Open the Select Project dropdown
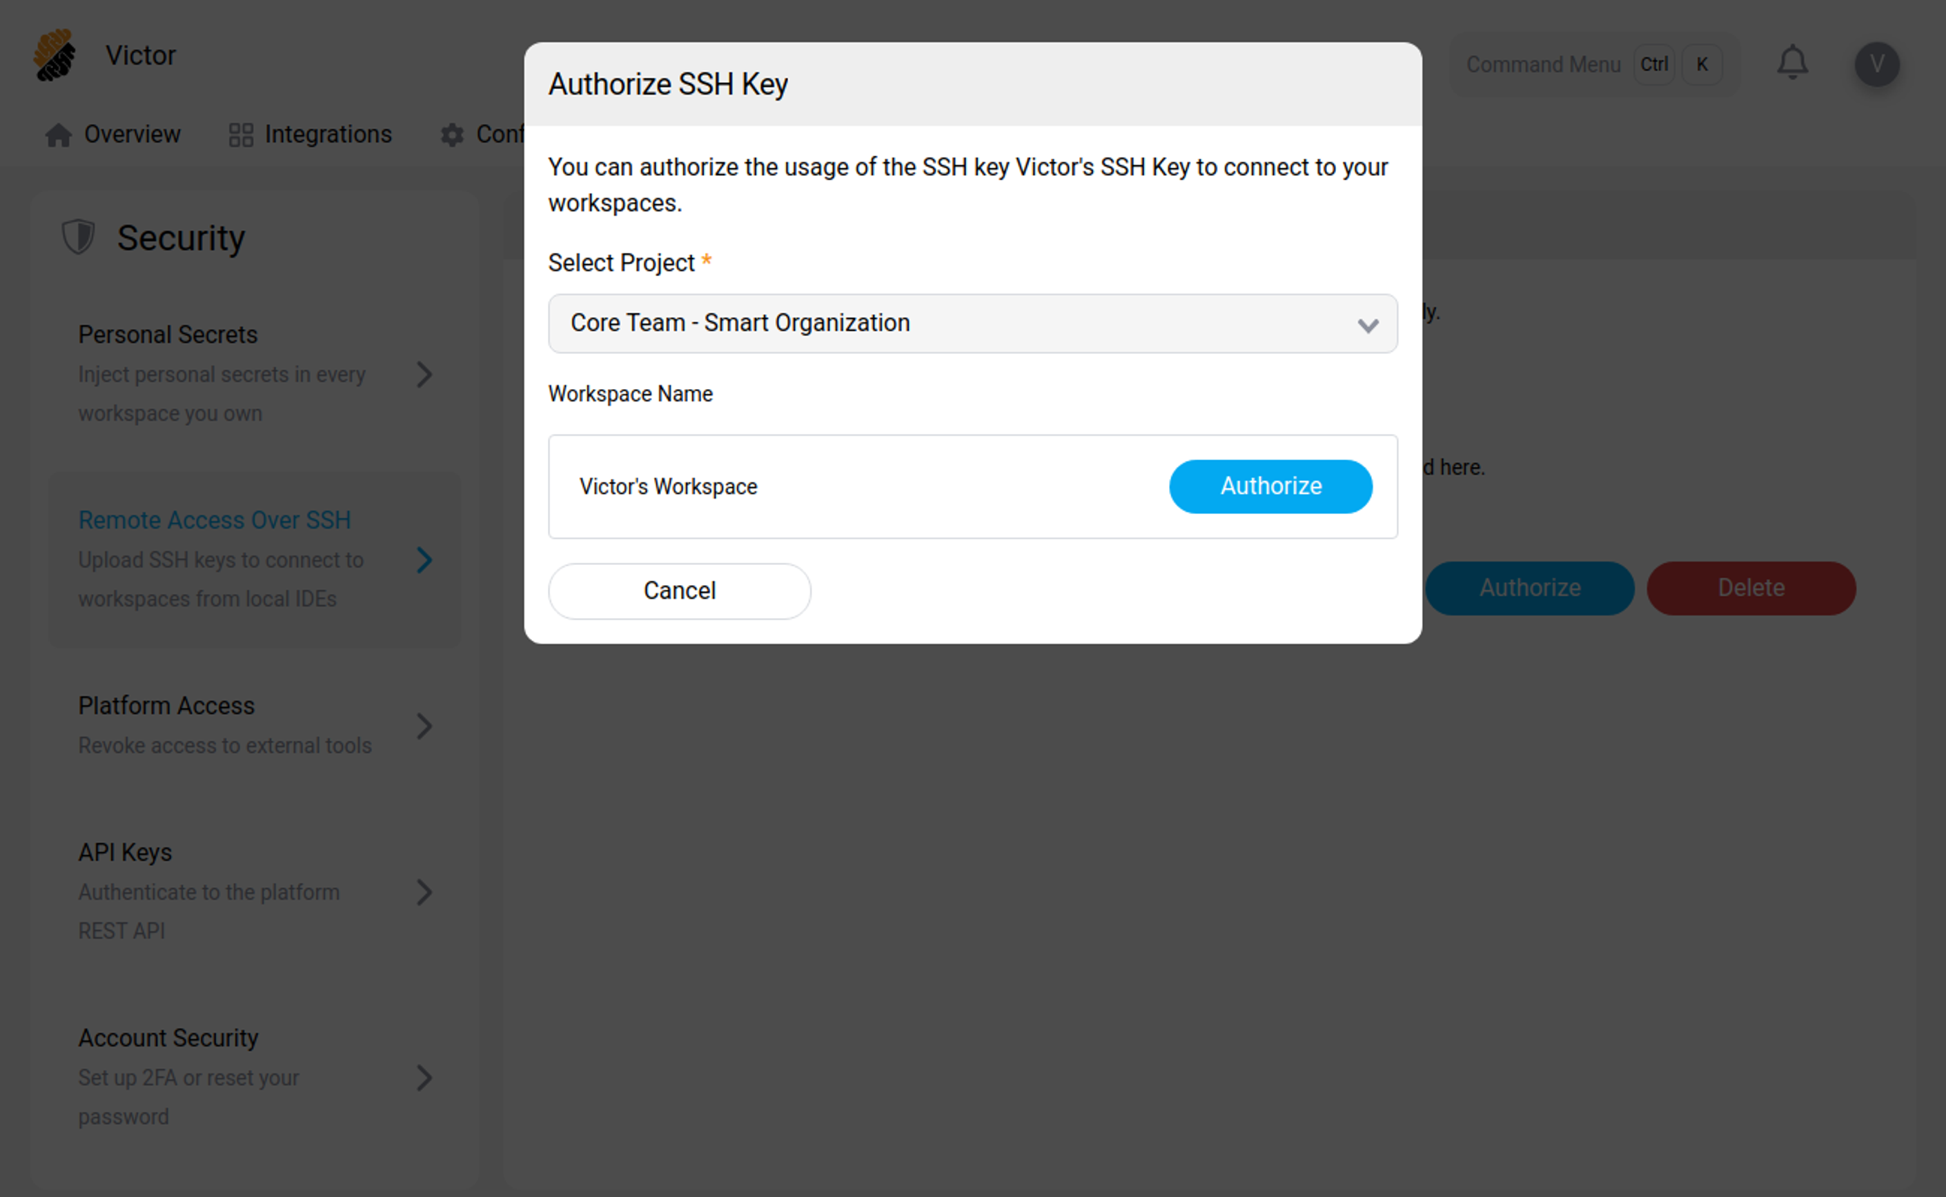Screen dimensions: 1946x1197 pos(972,324)
